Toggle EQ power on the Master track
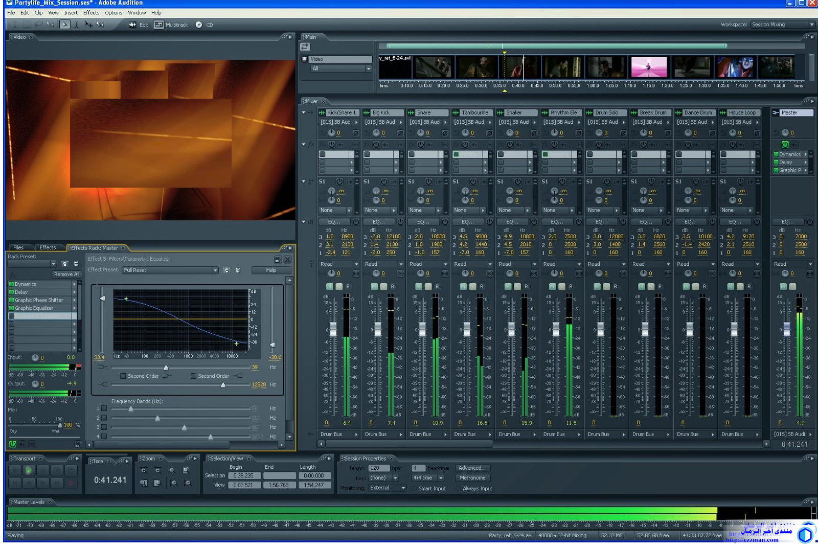Viewport: 818px width, 548px height. pos(810,222)
